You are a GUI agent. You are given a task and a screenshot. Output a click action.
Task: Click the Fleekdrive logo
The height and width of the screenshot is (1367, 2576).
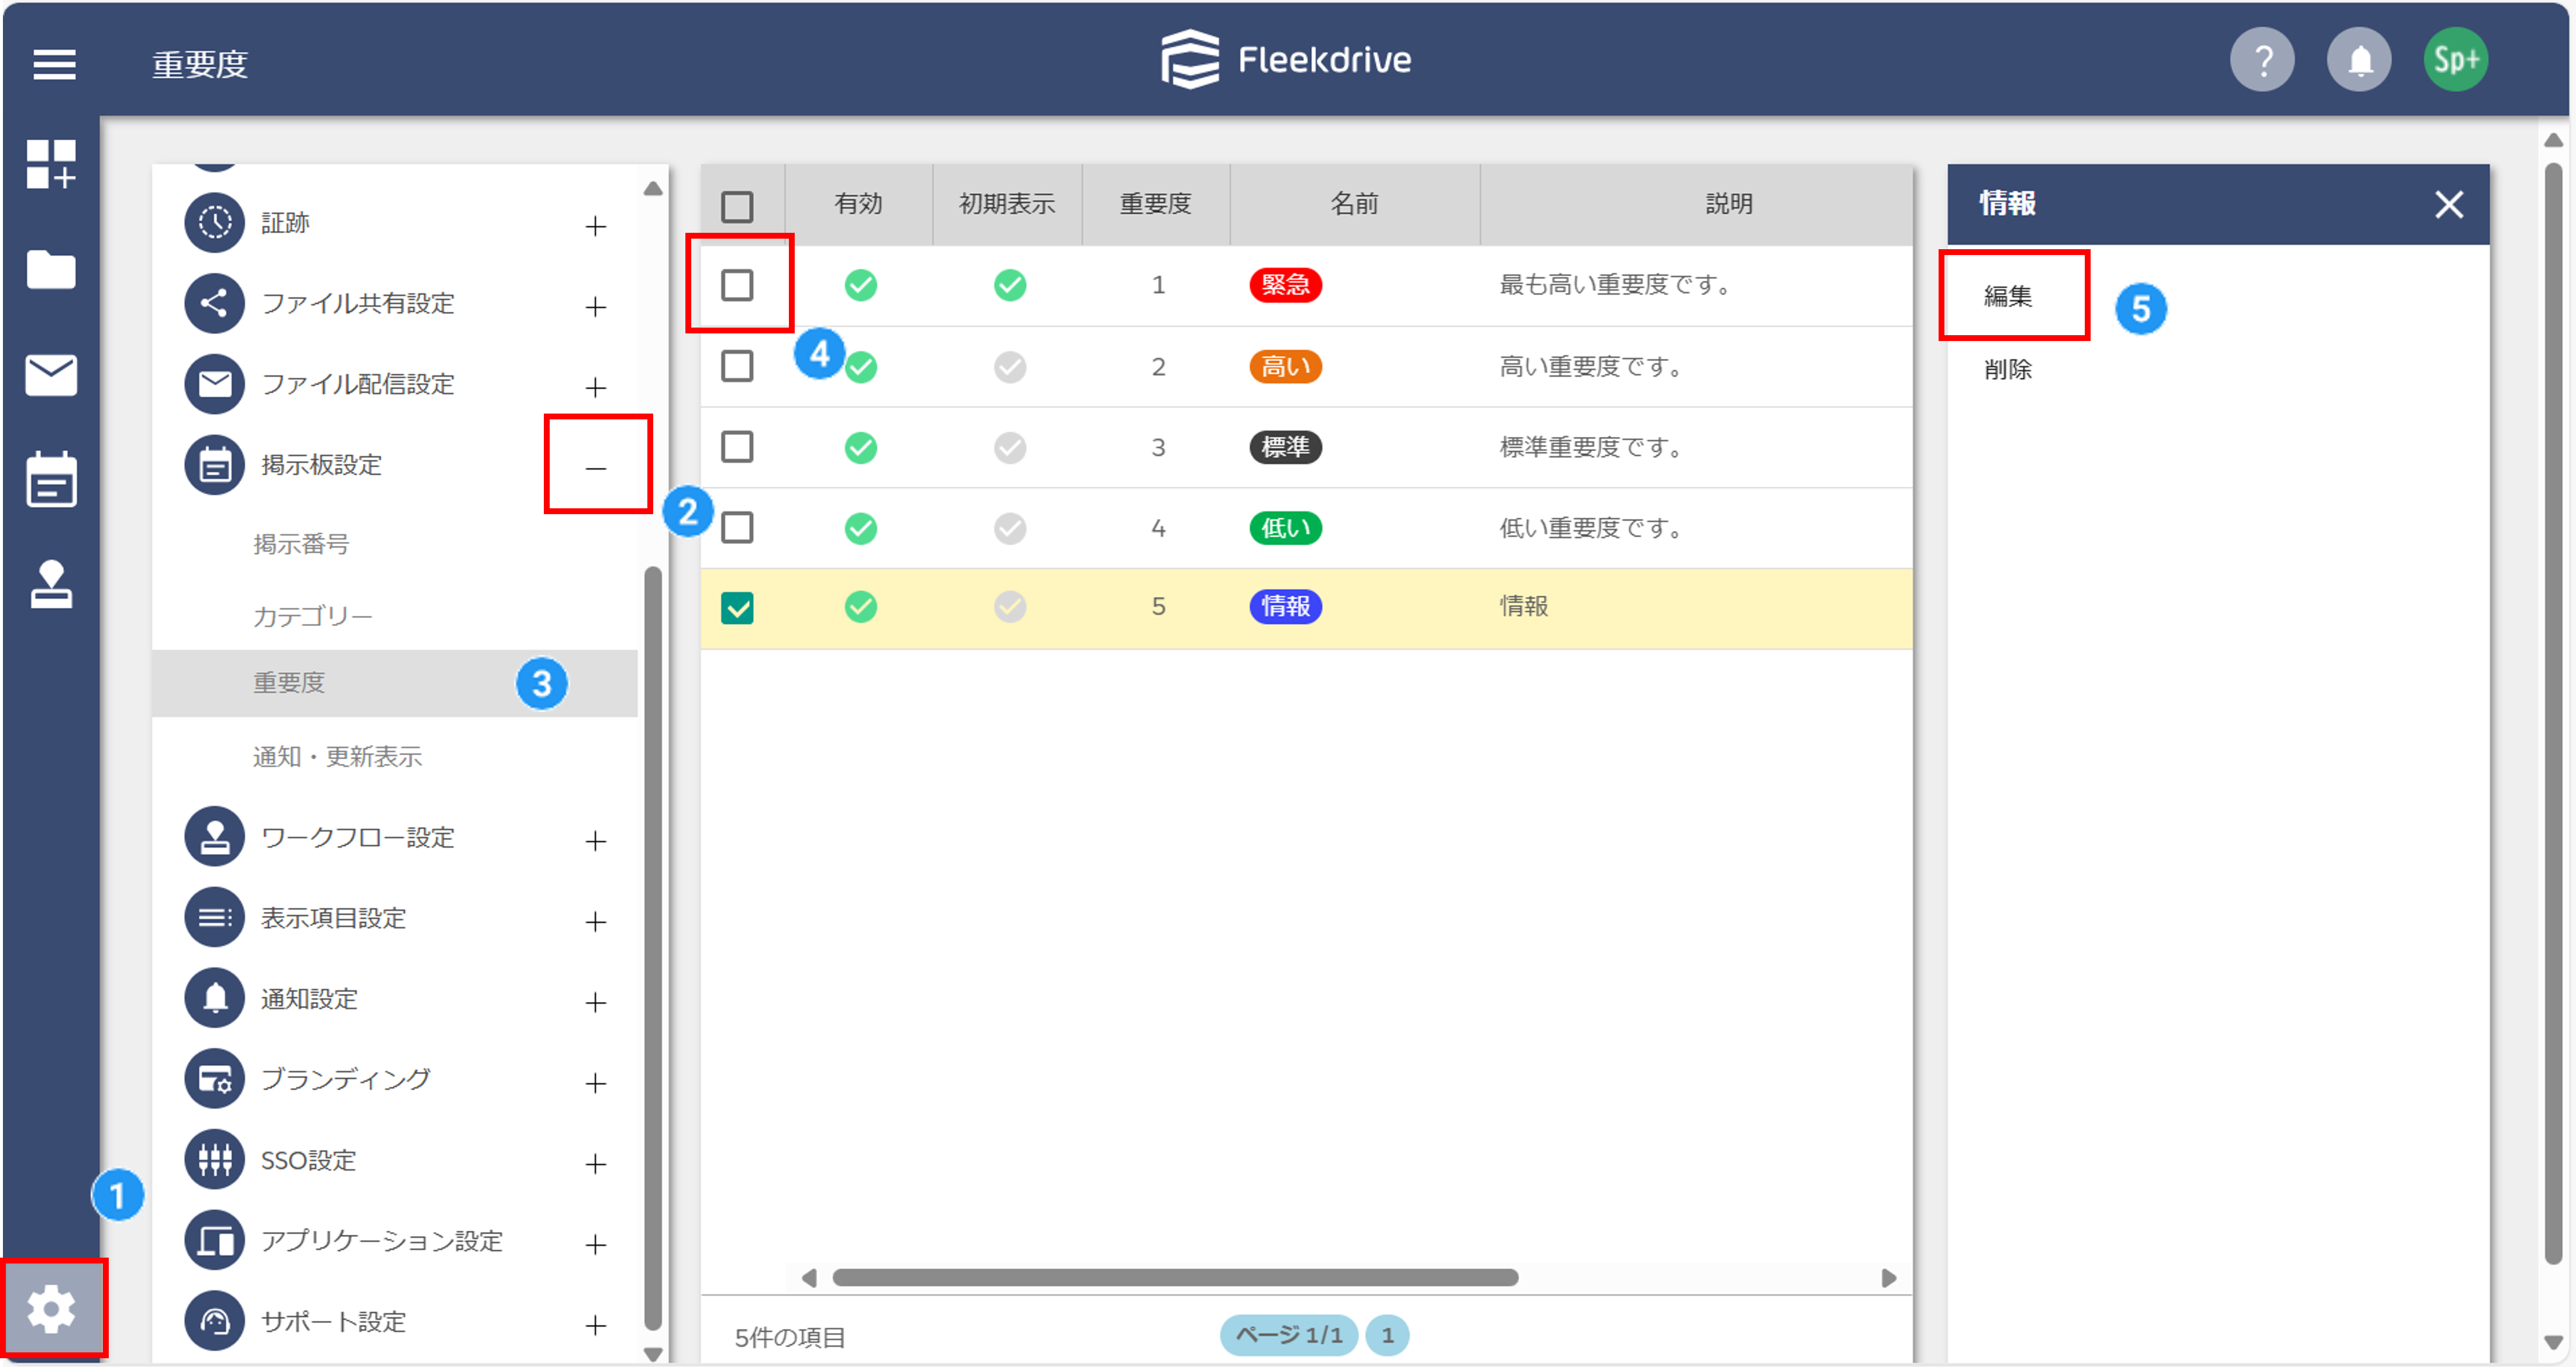point(1286,60)
